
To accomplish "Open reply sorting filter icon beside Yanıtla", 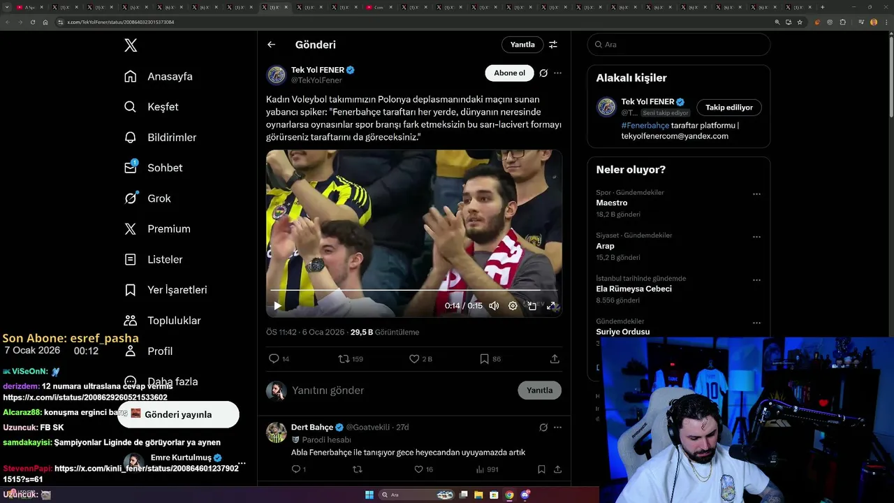I will pyautogui.click(x=553, y=45).
